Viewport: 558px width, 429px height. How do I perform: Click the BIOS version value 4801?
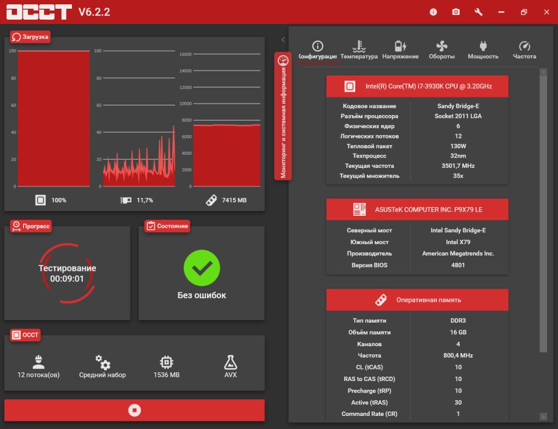pos(458,265)
